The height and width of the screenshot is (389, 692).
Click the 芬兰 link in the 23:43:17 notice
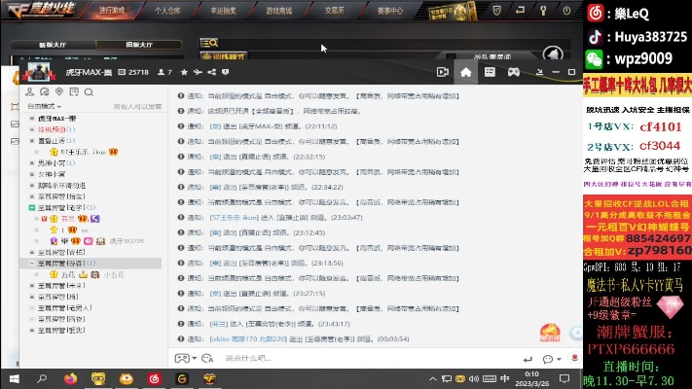click(219, 324)
